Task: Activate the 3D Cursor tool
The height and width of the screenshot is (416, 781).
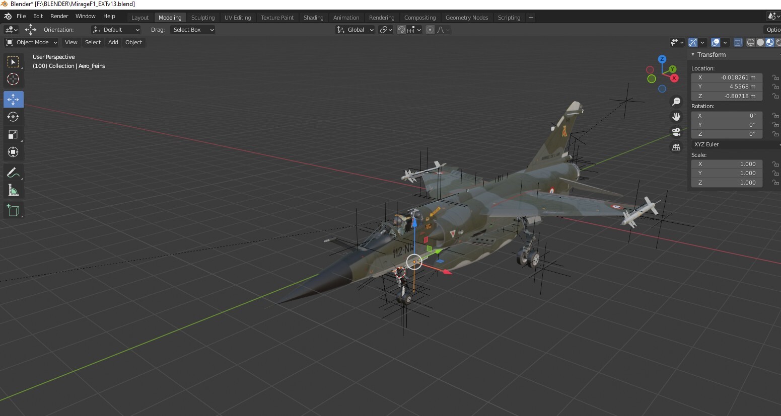Action: (x=13, y=79)
